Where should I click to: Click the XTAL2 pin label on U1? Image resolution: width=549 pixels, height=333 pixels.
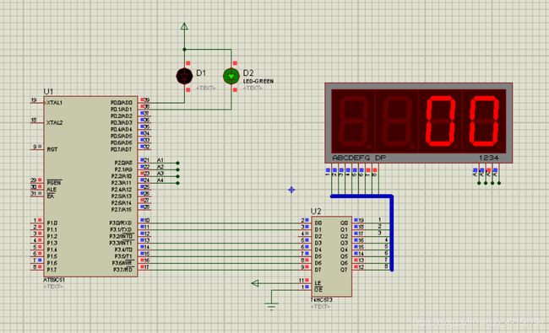54,122
